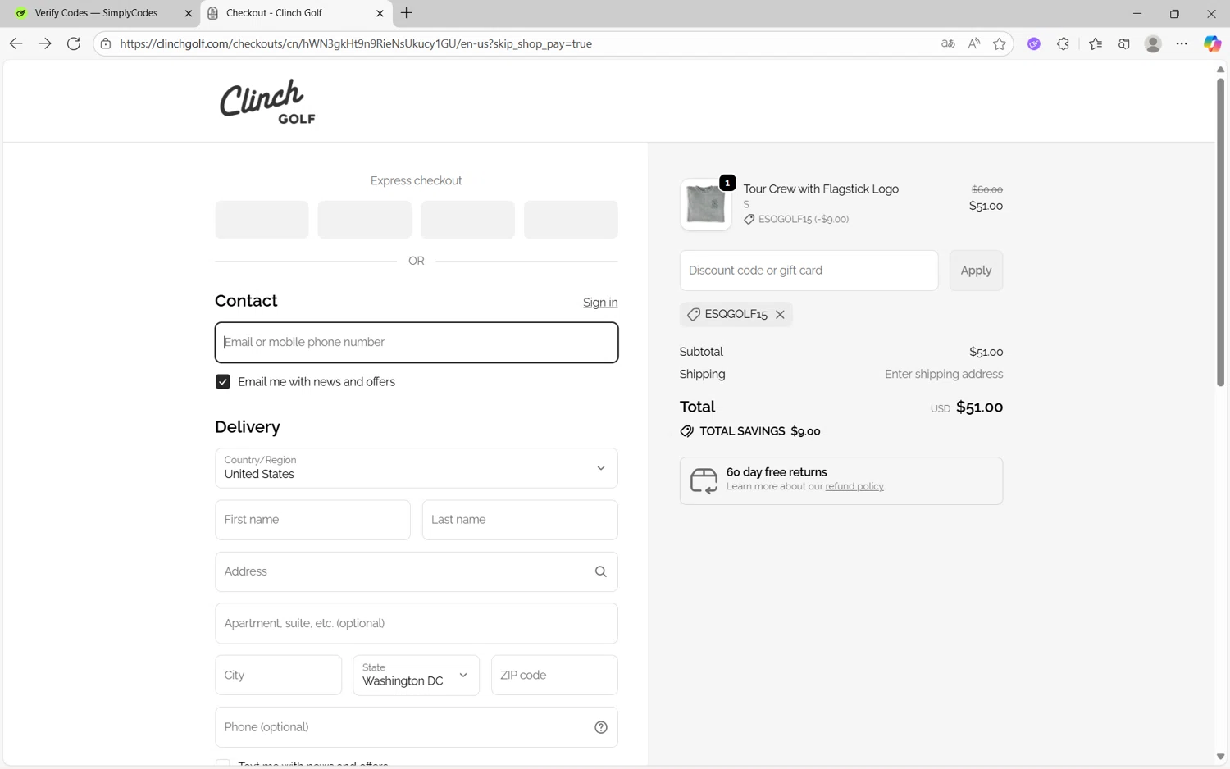Click the Express checkout heading
Image resolution: width=1230 pixels, height=769 pixels.
(417, 181)
